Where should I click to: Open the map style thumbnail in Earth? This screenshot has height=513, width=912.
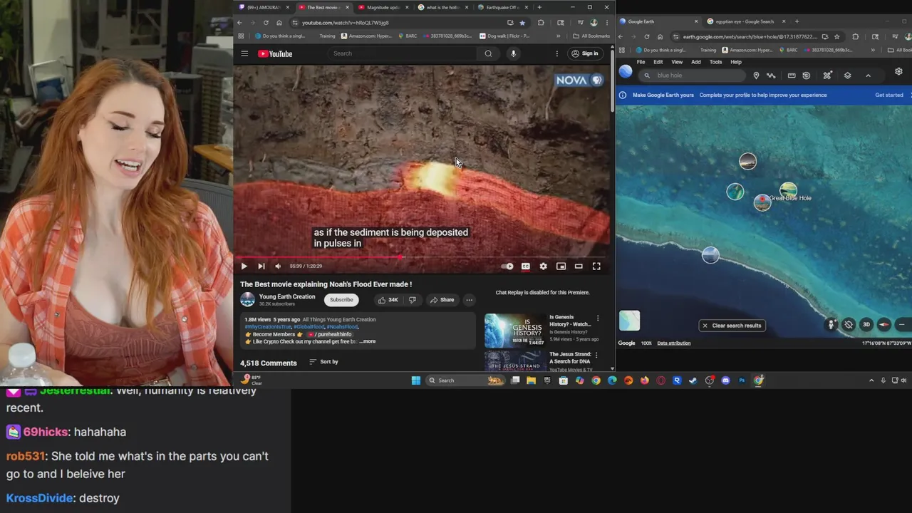click(x=629, y=321)
